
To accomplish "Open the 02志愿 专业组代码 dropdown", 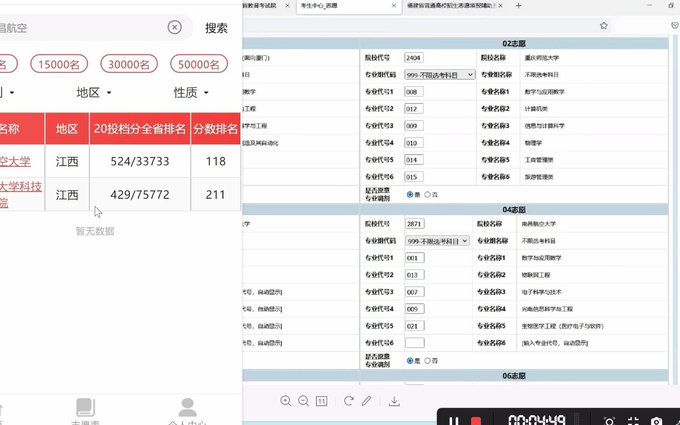I will tap(440, 75).
